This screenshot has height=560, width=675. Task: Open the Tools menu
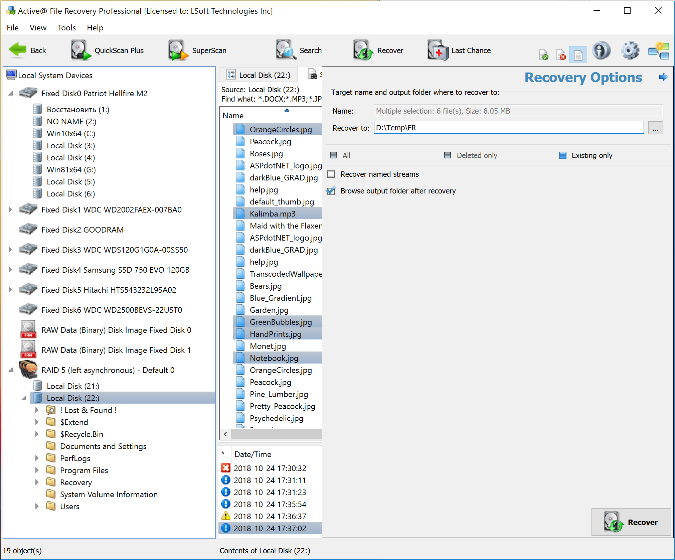point(66,28)
